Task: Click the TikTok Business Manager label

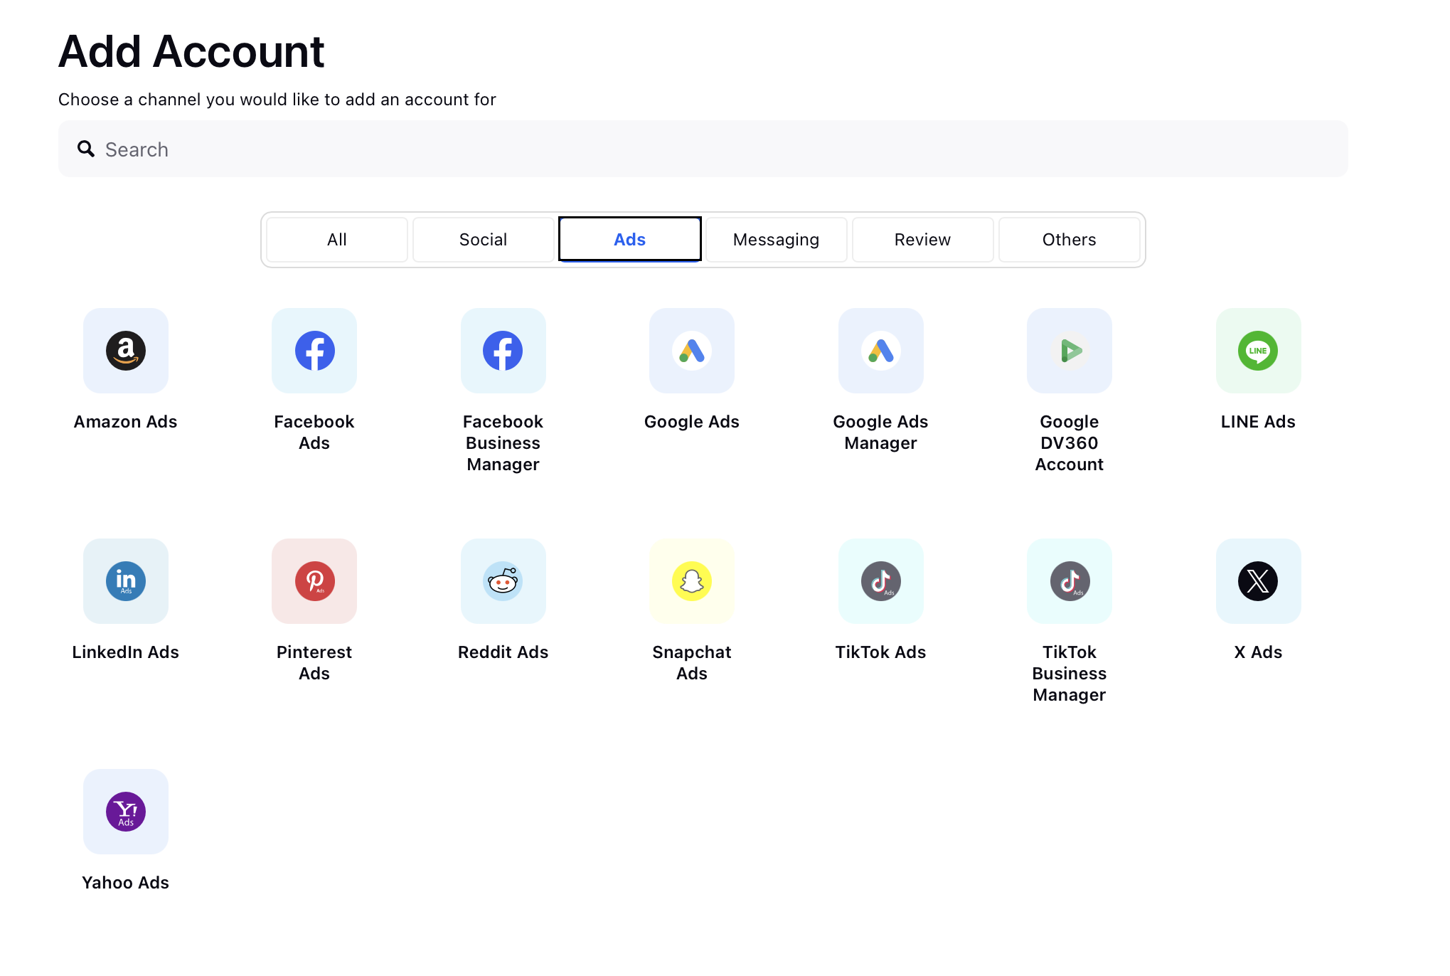Action: tap(1070, 674)
